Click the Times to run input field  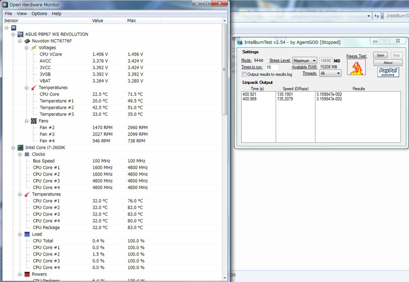272,67
